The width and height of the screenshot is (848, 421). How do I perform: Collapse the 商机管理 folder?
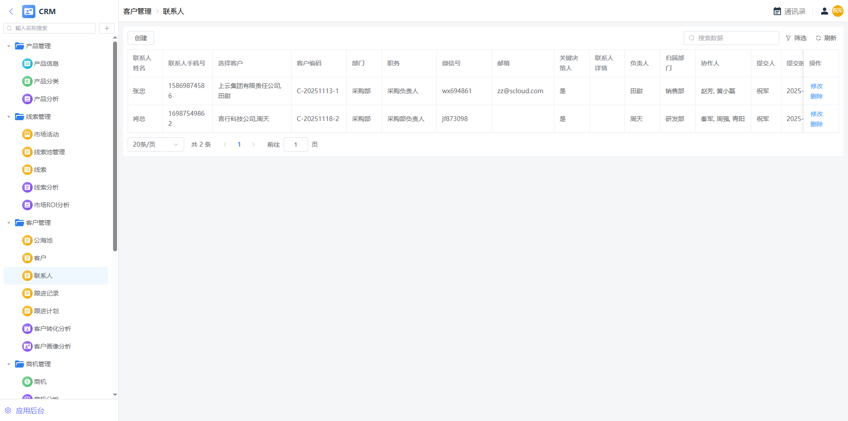coord(9,364)
